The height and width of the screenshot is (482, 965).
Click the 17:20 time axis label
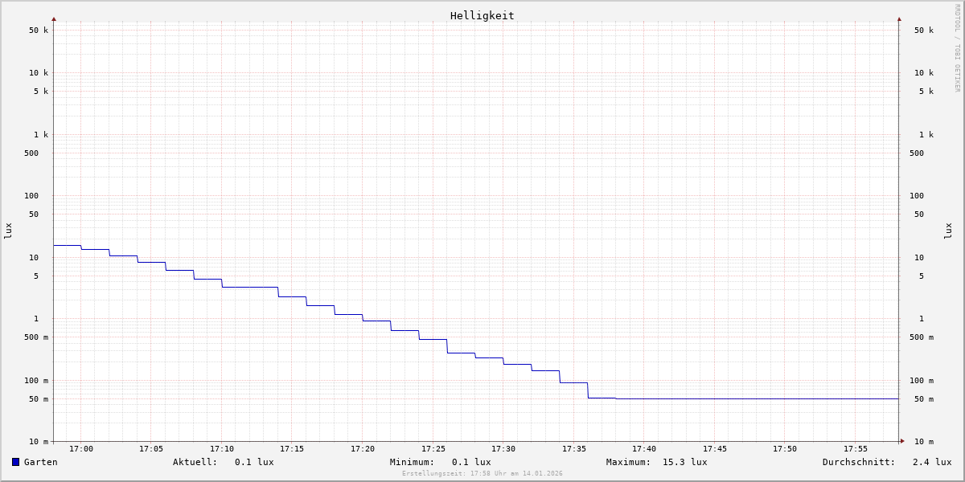363,449
